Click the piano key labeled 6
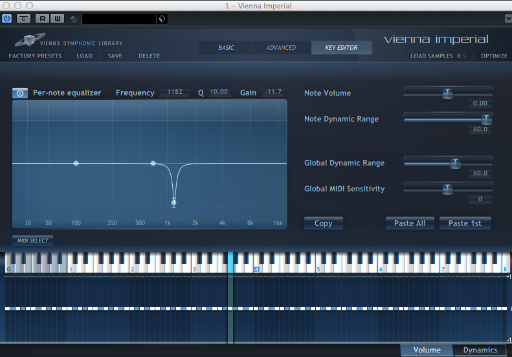This screenshot has width=512, height=357. [381, 269]
